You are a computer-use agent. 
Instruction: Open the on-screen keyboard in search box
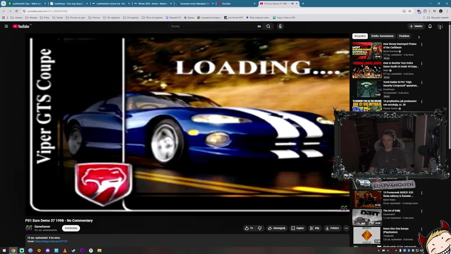pos(259,26)
